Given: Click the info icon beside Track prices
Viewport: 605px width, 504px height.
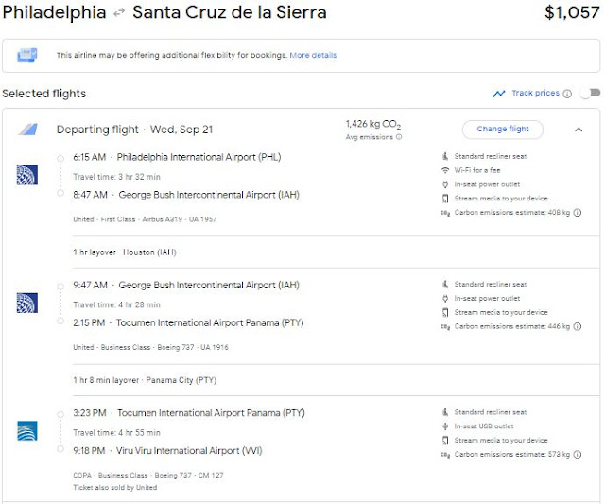Looking at the screenshot, I should point(567,94).
